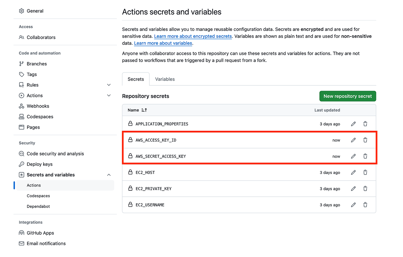Sort secrets by Name column arrow
The height and width of the screenshot is (257, 403).
tap(144, 110)
